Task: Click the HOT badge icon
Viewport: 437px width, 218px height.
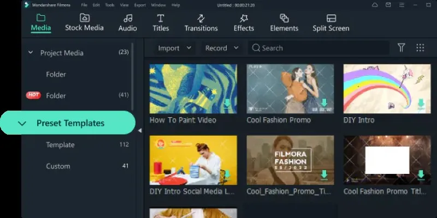Action: click(x=33, y=95)
